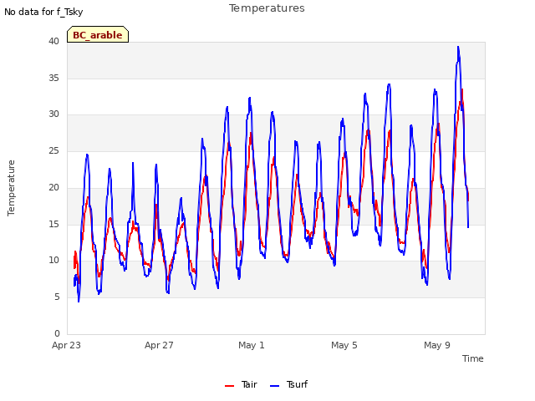This screenshot has height=401, width=535.
Task: Click the May 9 x-axis label
Action: (x=437, y=345)
